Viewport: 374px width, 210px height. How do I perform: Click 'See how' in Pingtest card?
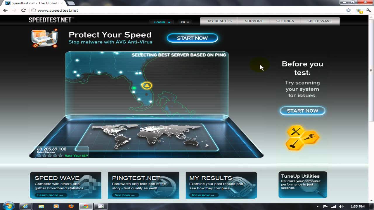pos(125,195)
